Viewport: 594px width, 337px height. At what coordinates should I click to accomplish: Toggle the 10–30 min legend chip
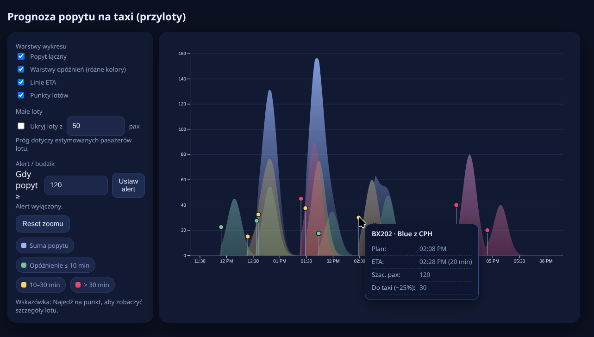[41, 285]
